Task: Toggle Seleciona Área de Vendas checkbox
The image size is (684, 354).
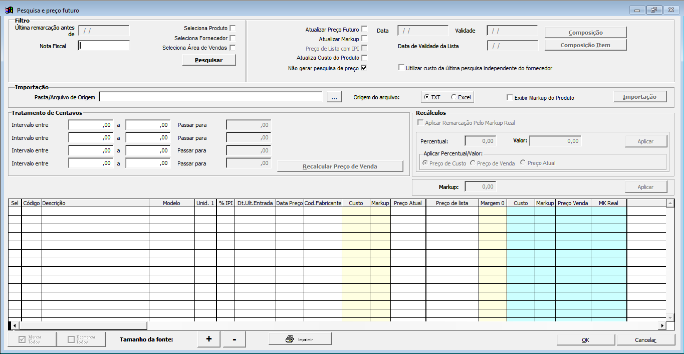Action: 233,48
